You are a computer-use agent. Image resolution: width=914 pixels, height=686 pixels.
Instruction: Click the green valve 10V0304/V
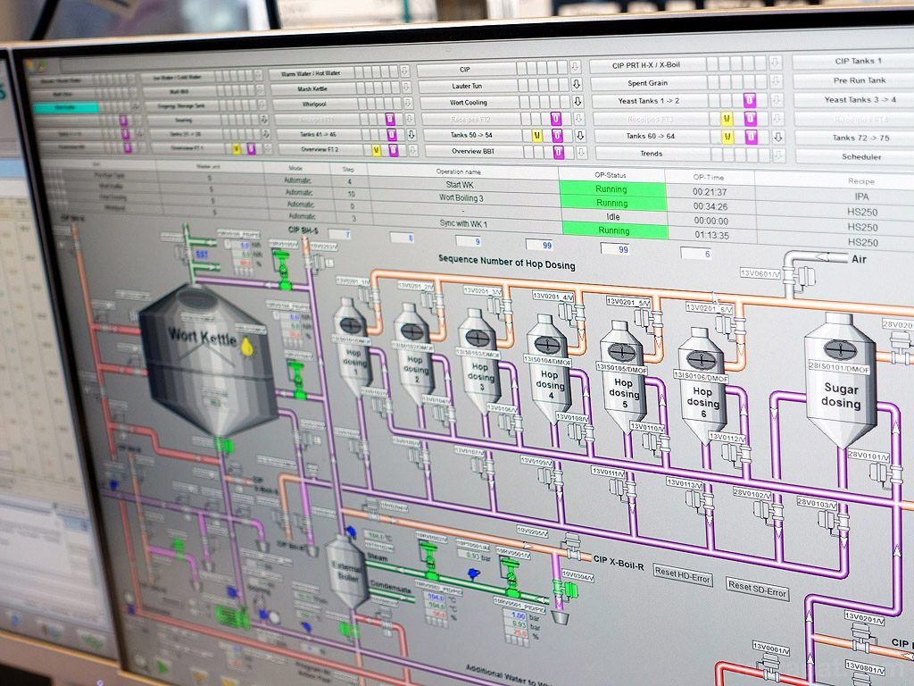coord(565,590)
